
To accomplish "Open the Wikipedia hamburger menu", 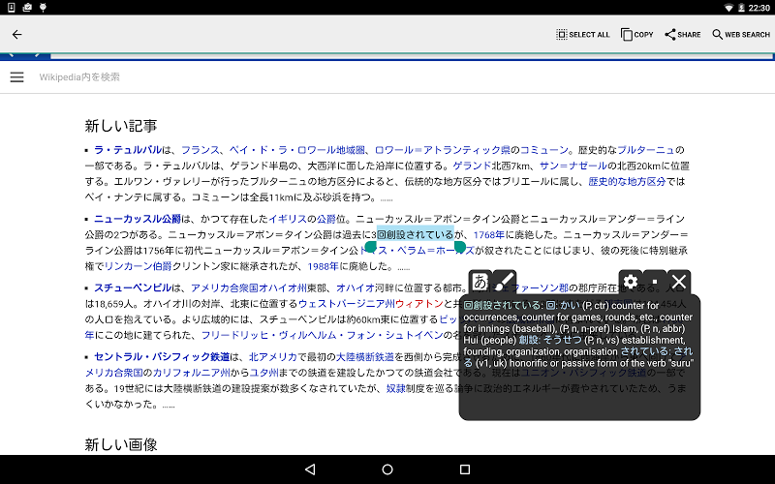I will point(16,76).
